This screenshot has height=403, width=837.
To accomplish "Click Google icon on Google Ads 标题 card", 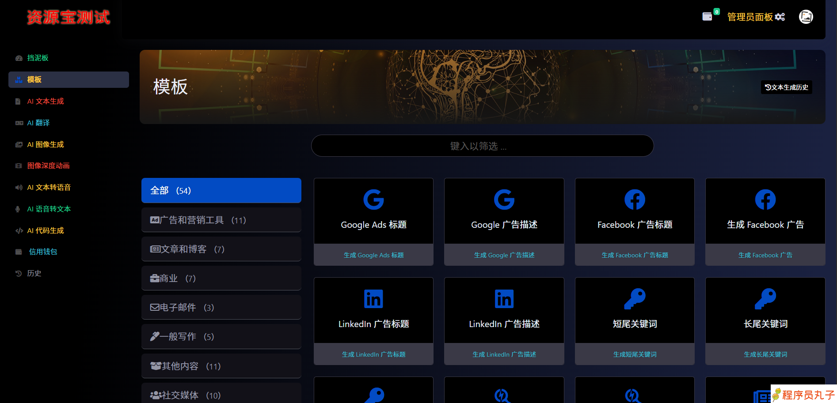I will tap(373, 200).
